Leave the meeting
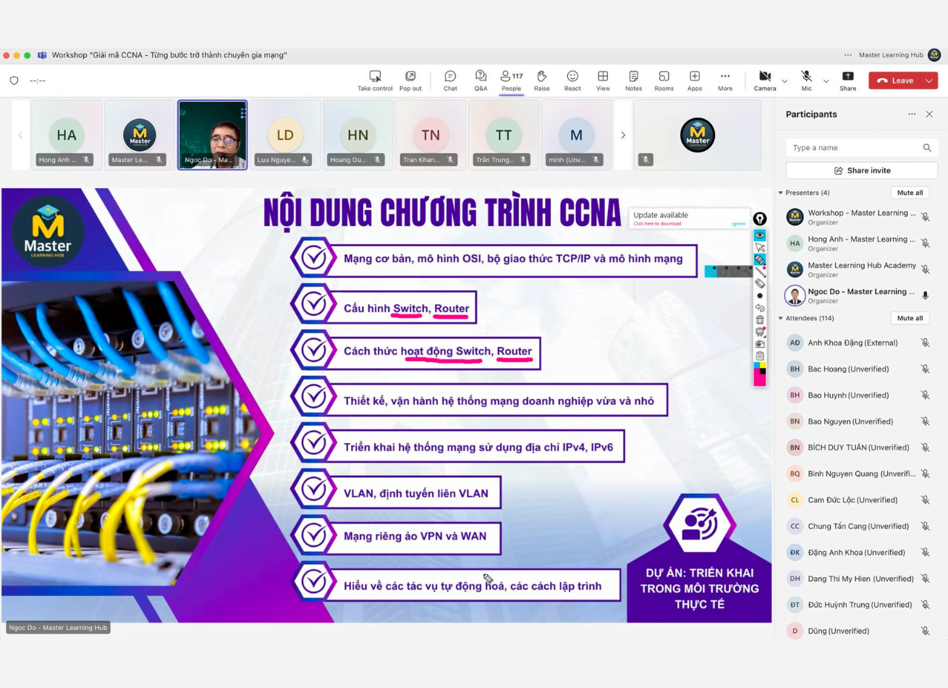This screenshot has height=688, width=948. [x=895, y=81]
